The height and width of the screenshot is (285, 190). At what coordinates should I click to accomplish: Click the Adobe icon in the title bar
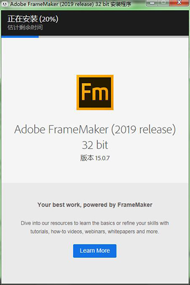(x=4, y=4)
